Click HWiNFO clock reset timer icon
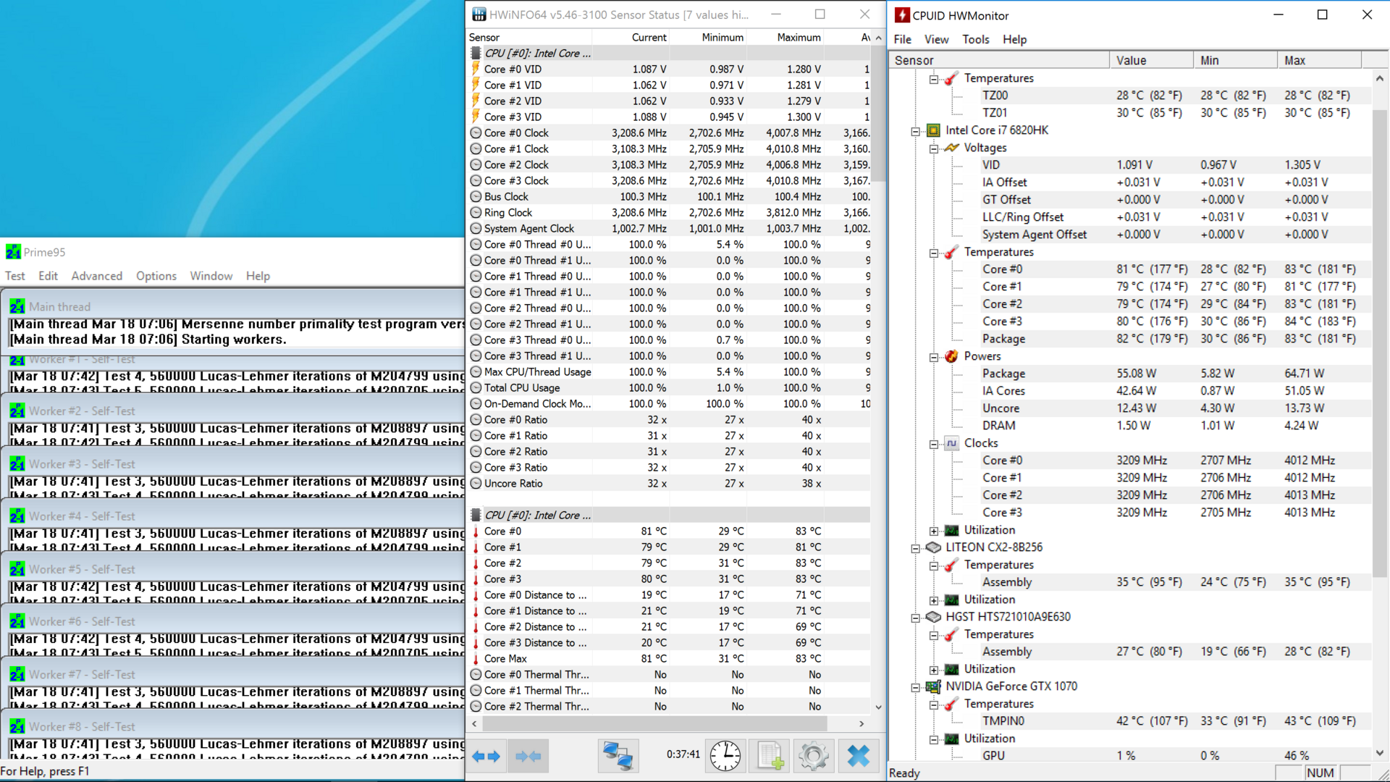 coord(725,756)
